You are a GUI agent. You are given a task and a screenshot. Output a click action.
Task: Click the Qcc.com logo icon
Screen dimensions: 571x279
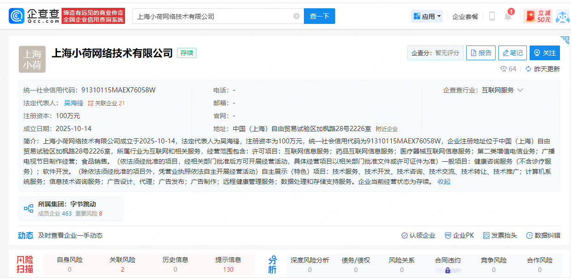tap(17, 16)
